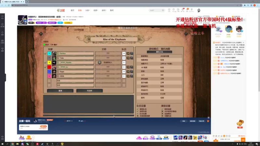The height and width of the screenshot is (146, 260).
Task: Toggle first team settings checkbox under 队伍设置
Action: click(x=137, y=109)
